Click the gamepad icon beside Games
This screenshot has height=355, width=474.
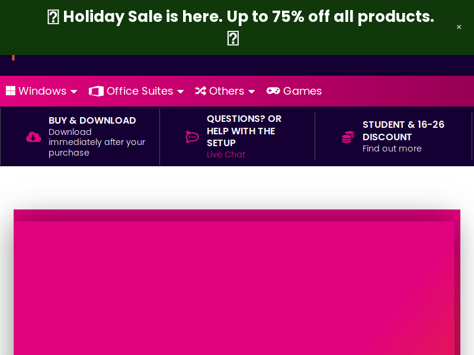point(273,91)
